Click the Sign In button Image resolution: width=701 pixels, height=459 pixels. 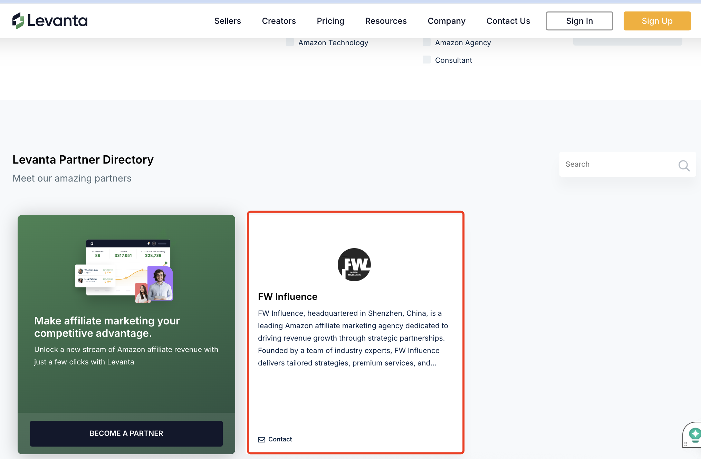[579, 21]
